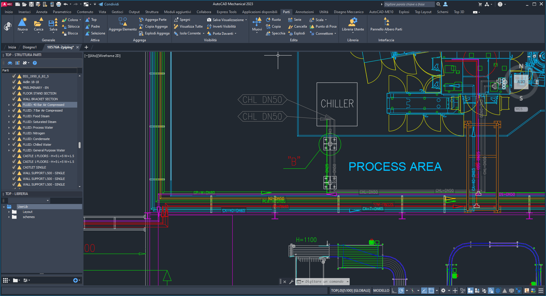Click the Nuova part icon
Screen dimensions: 546x296
(x=22, y=23)
